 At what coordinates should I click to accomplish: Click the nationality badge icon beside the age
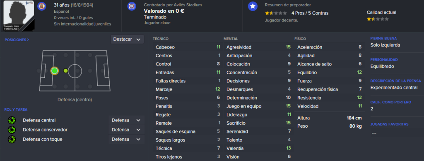(x=41, y=6)
